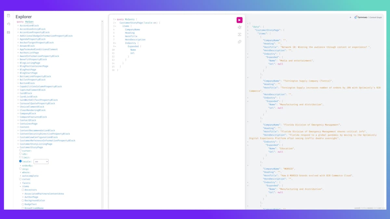Enable the cursor: argument radio under CustomerStoryPage
Image resolution: width=390 pixels, height=219 pixels.
[20, 151]
